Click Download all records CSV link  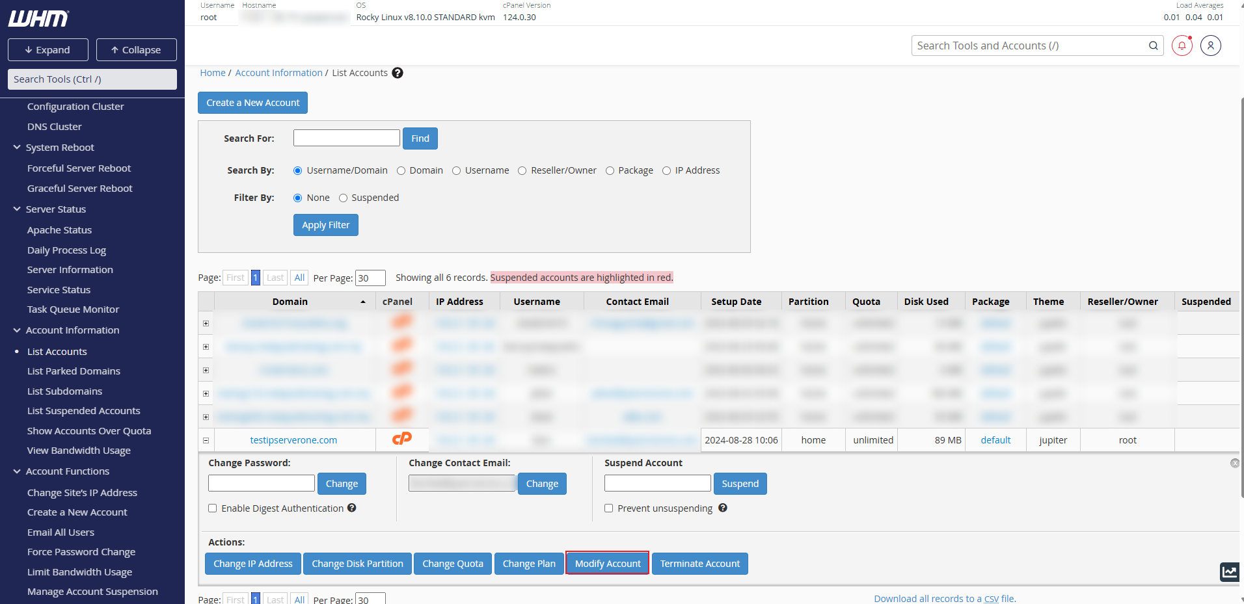(x=945, y=598)
